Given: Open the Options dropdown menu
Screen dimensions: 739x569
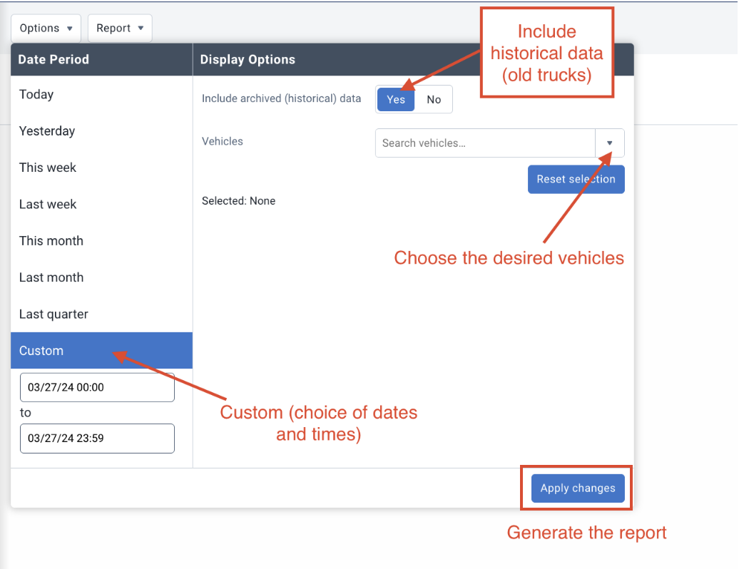Looking at the screenshot, I should point(46,29).
